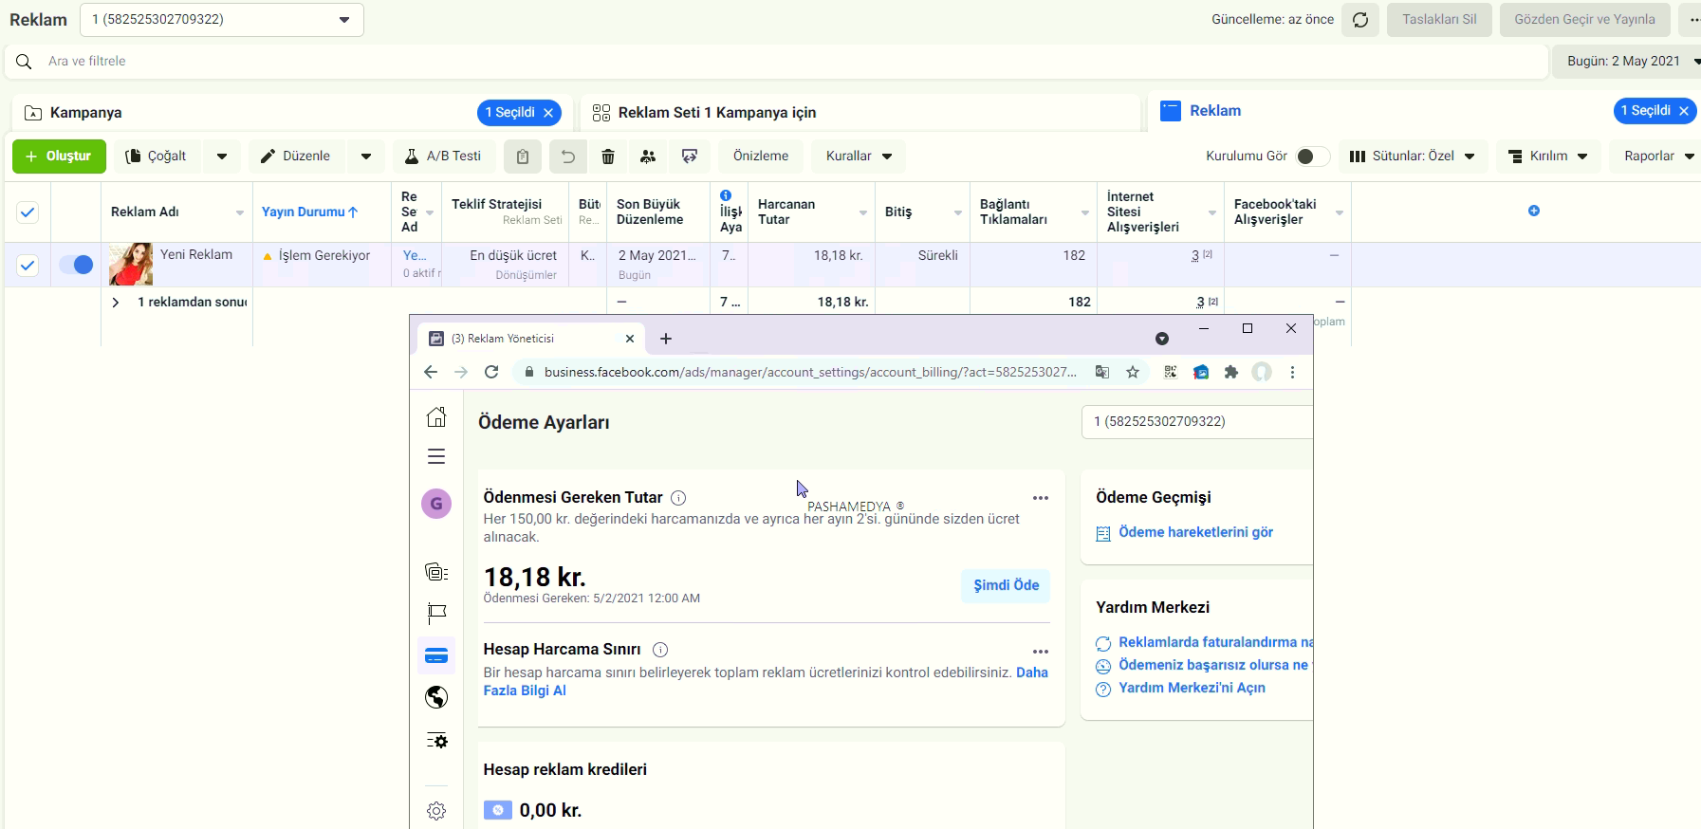The width and height of the screenshot is (1701, 829).
Task: Open the ad account dropdown 1 (582525302709322)
Action: click(222, 20)
